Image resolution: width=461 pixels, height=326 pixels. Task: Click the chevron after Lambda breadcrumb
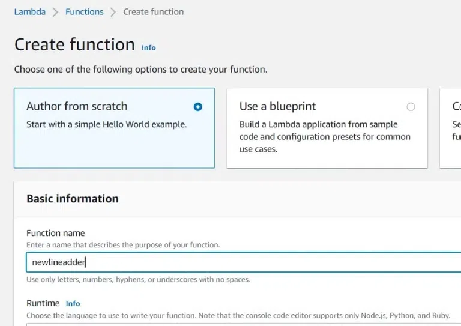pos(55,12)
